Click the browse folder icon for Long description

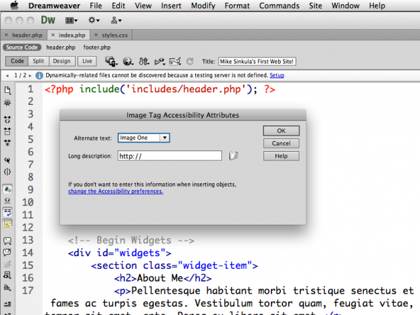coord(233,156)
